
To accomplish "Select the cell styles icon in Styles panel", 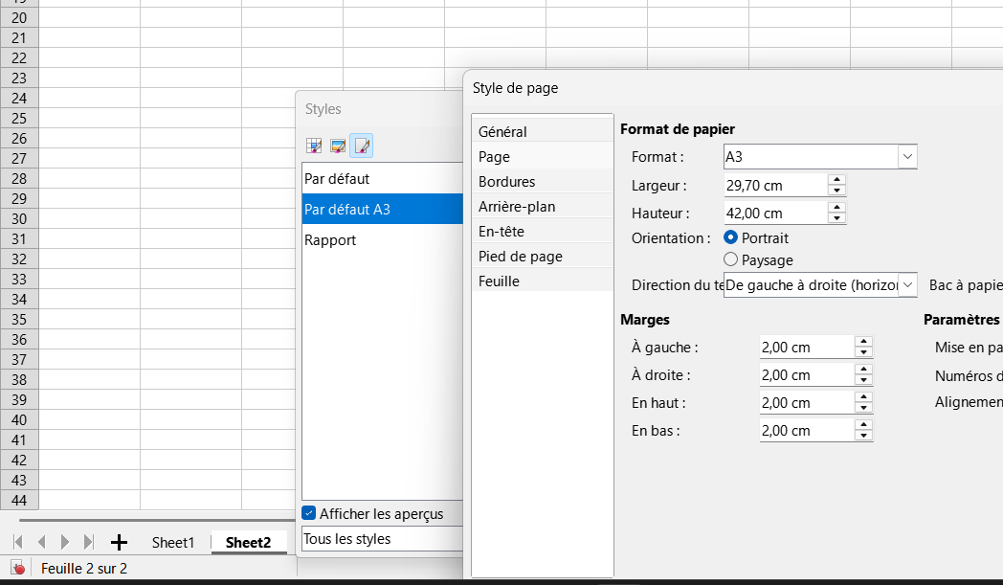I will point(313,146).
